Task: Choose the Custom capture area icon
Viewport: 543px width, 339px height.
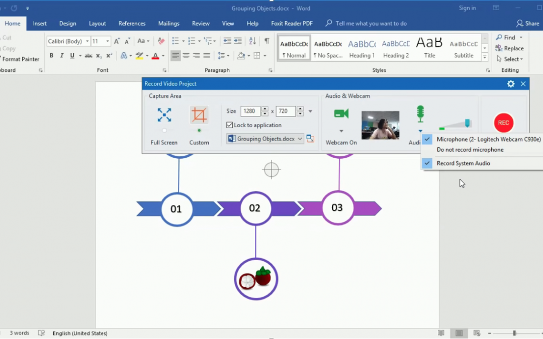Action: [199, 115]
